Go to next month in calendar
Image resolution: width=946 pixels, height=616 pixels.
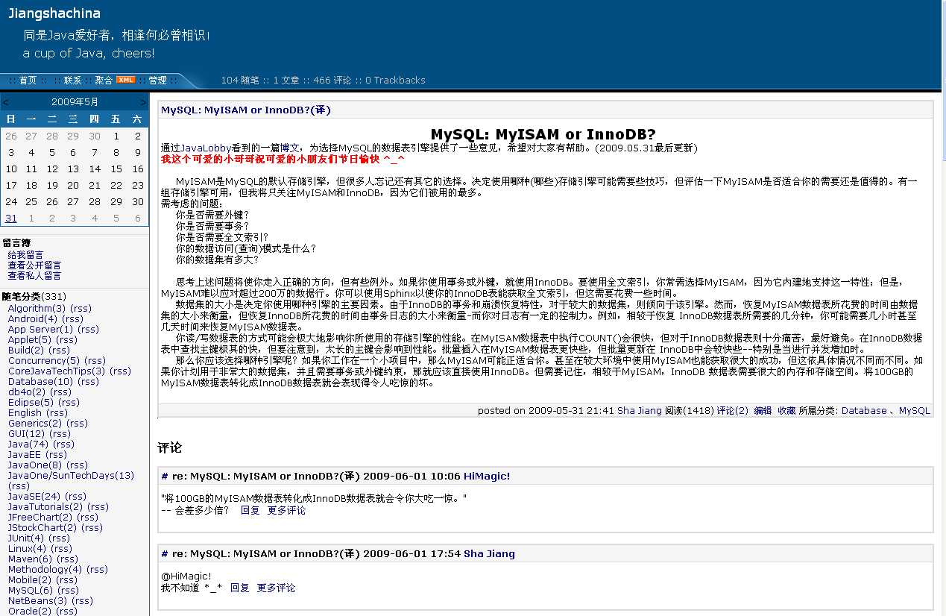pyautogui.click(x=143, y=102)
